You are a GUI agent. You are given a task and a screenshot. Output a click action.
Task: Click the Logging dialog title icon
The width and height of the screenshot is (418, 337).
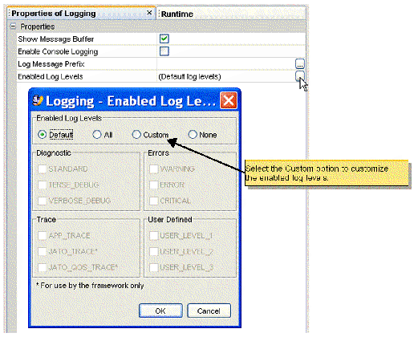click(38, 100)
